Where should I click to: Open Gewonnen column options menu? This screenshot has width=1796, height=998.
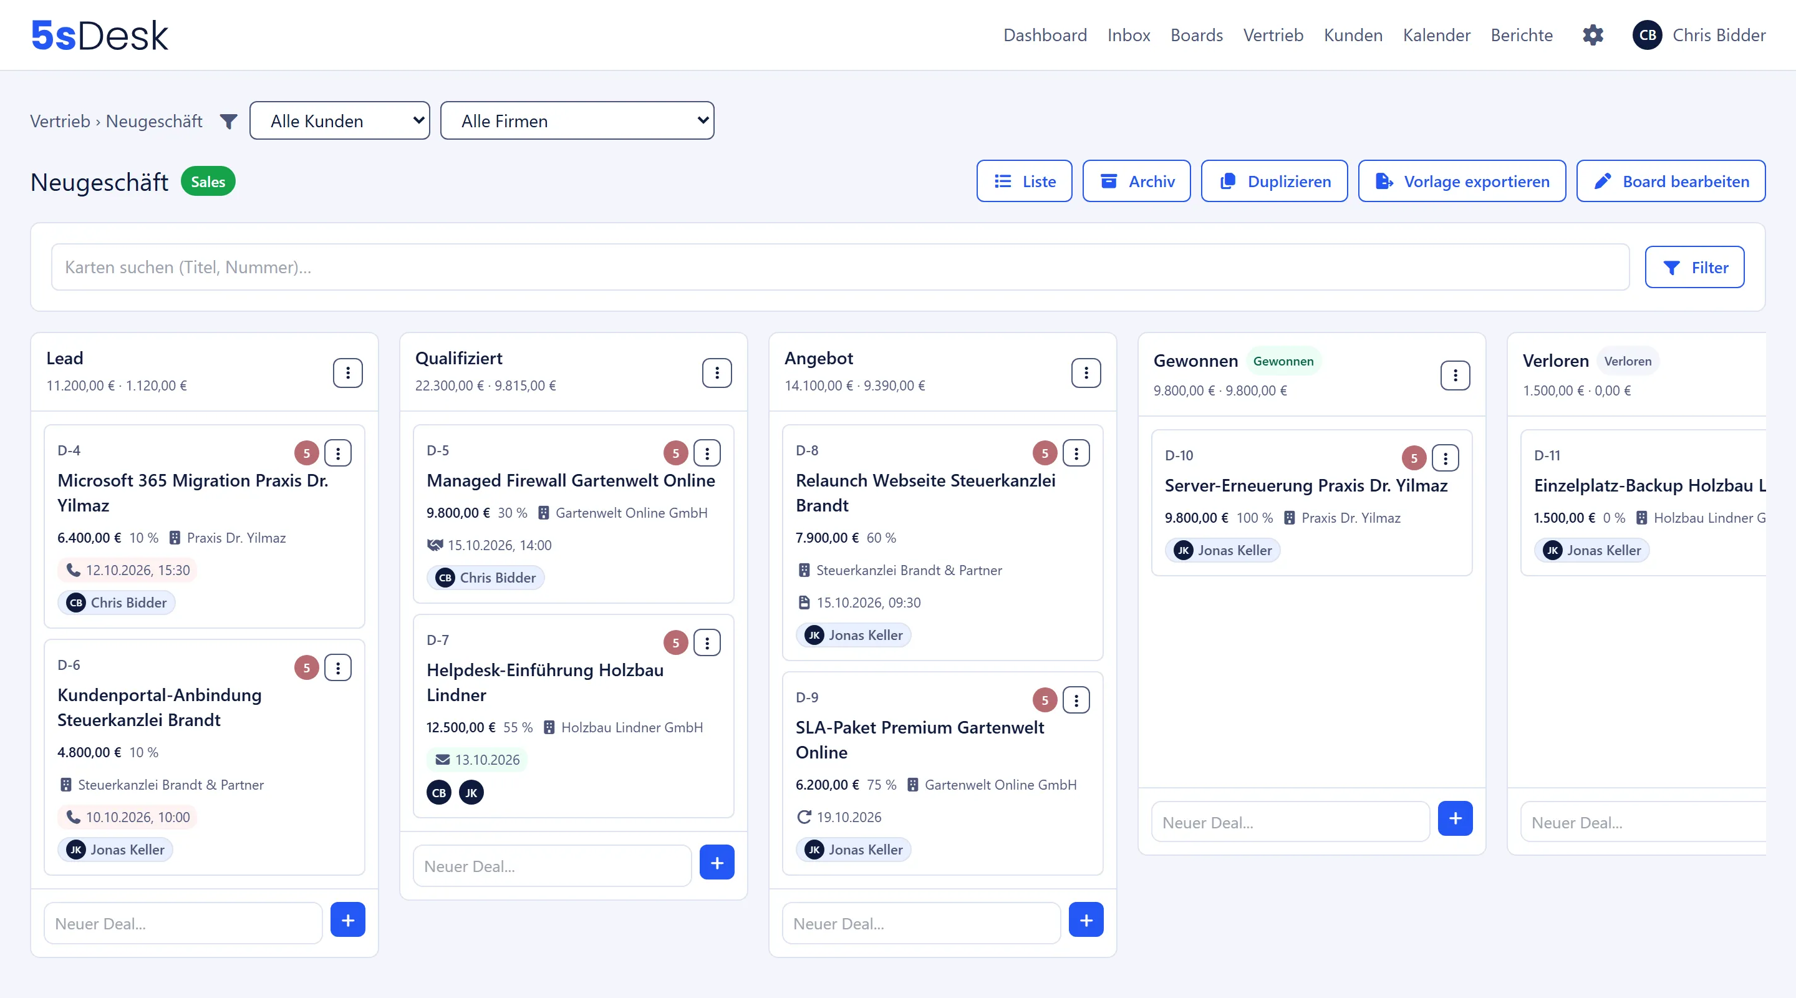1455,376
